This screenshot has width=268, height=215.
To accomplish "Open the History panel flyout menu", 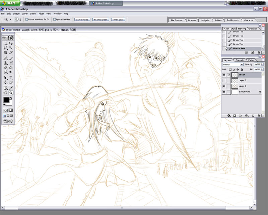I will (x=263, y=29).
